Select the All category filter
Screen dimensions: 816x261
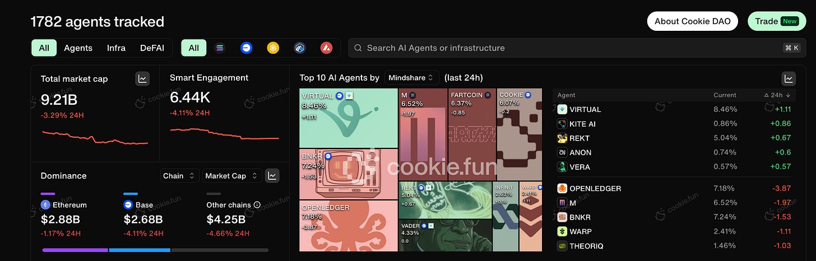(x=44, y=48)
